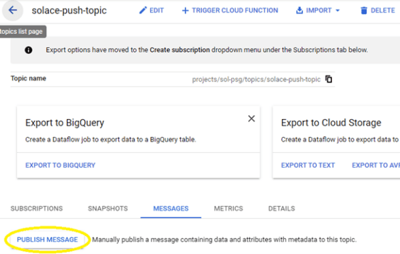Dismiss the Export to BigQuery card
Image resolution: width=400 pixels, height=254 pixels.
coord(251,118)
